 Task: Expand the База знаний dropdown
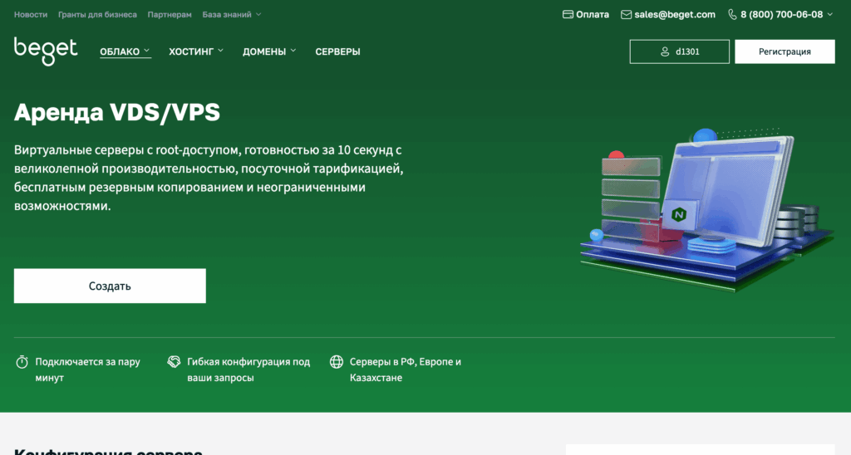pyautogui.click(x=232, y=14)
